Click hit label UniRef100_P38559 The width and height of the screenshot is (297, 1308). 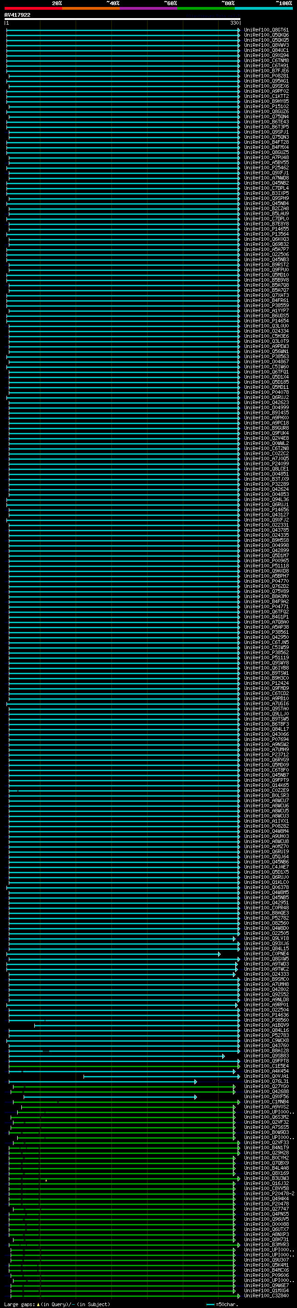(266, 306)
